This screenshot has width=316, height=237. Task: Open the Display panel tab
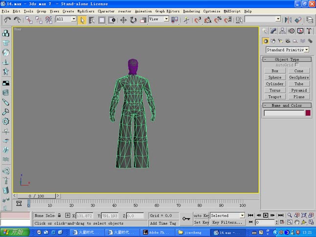point(300,31)
